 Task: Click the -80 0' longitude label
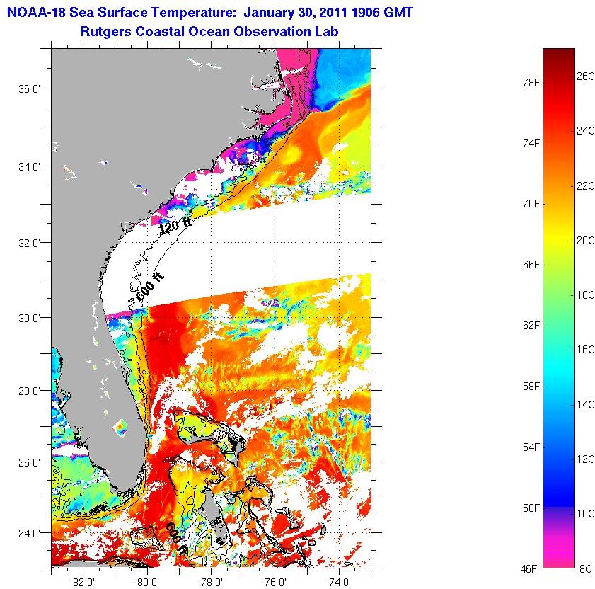coord(147,582)
